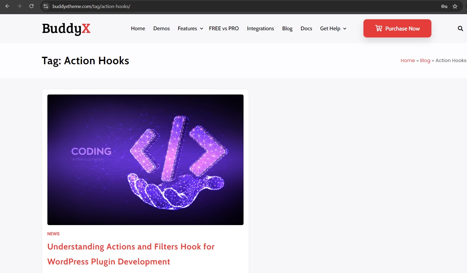Click the Purchase Now button
The image size is (467, 273).
click(x=397, y=28)
